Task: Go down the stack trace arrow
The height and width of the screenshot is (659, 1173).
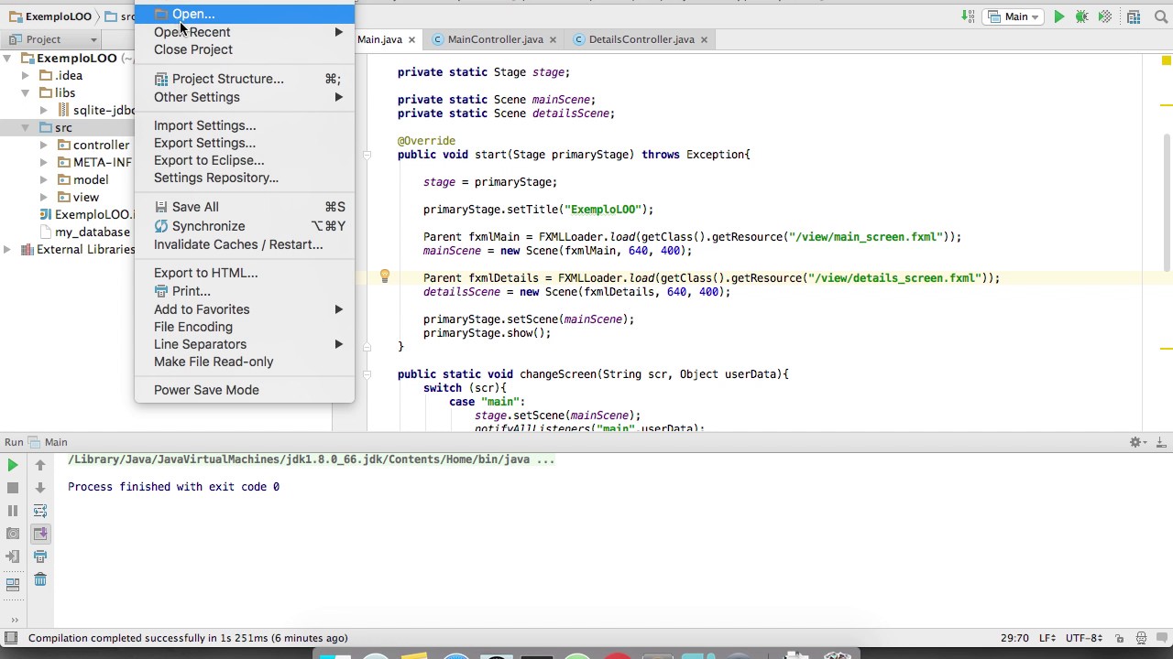Action: point(40,488)
